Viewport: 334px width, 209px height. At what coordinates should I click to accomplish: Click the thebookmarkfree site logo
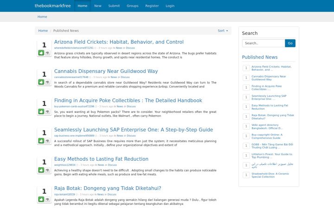[x=52, y=6]
